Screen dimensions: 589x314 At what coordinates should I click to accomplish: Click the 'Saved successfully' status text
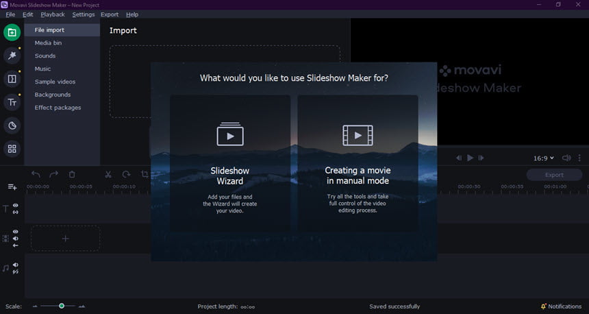(394, 306)
